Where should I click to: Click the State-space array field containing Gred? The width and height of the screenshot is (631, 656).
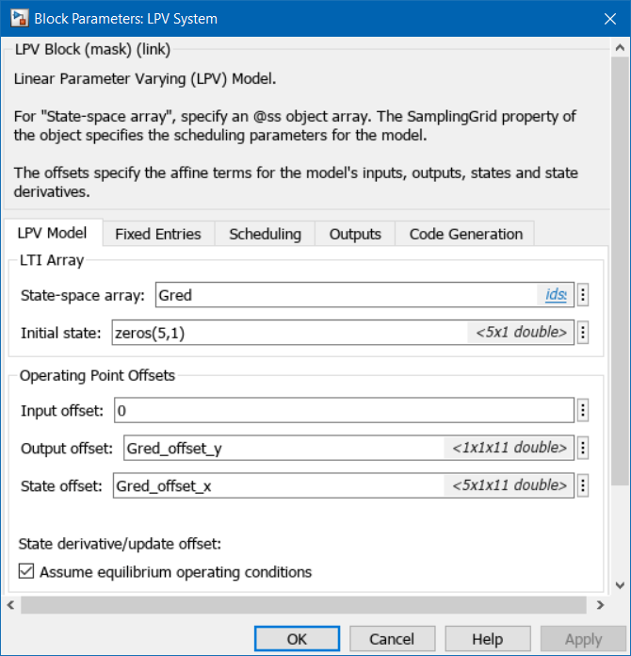click(344, 295)
